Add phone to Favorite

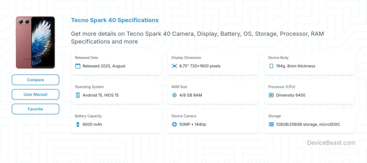point(35,109)
